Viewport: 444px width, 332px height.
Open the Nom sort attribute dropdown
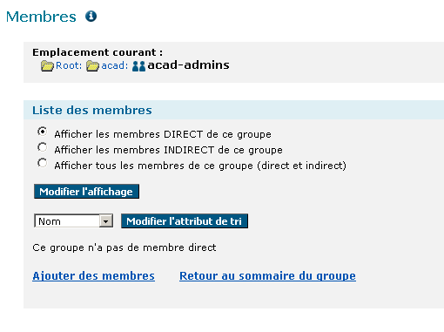pos(73,221)
